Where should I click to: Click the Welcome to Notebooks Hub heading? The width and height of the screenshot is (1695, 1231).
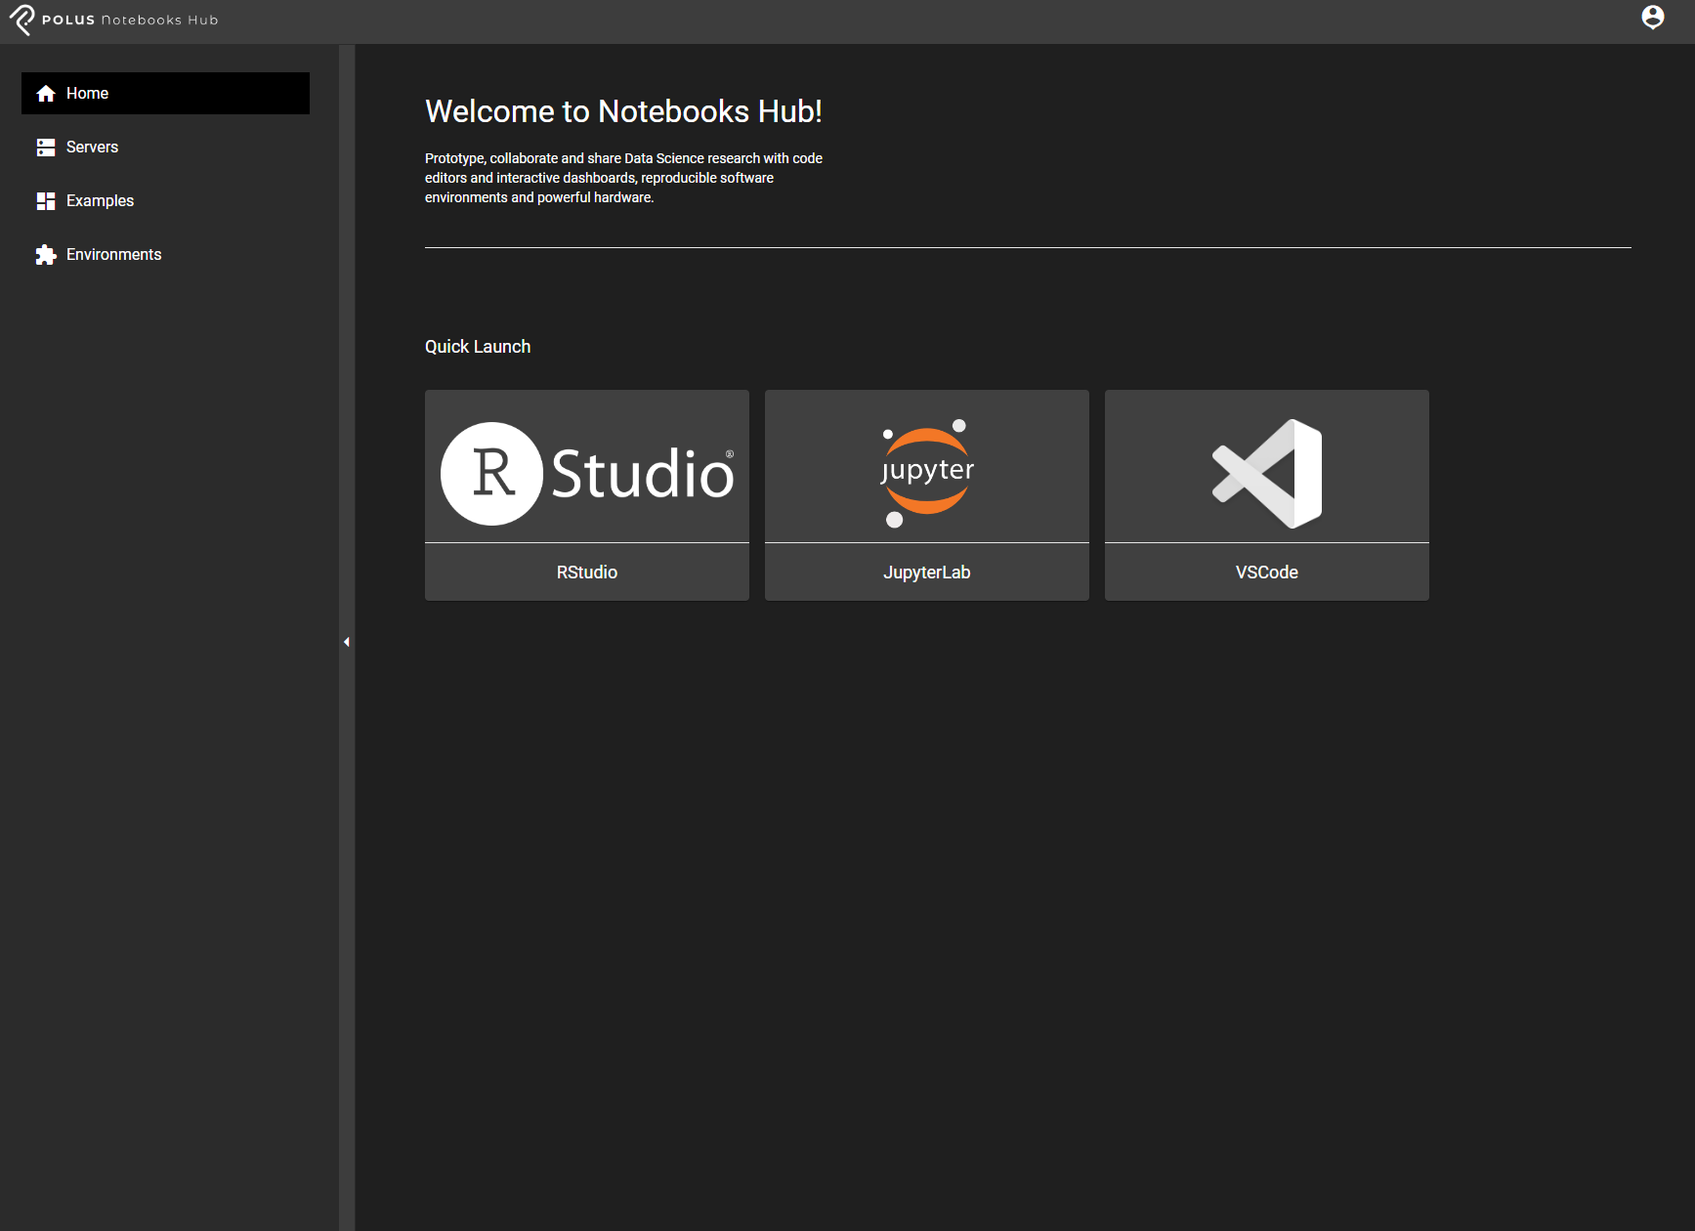623,111
